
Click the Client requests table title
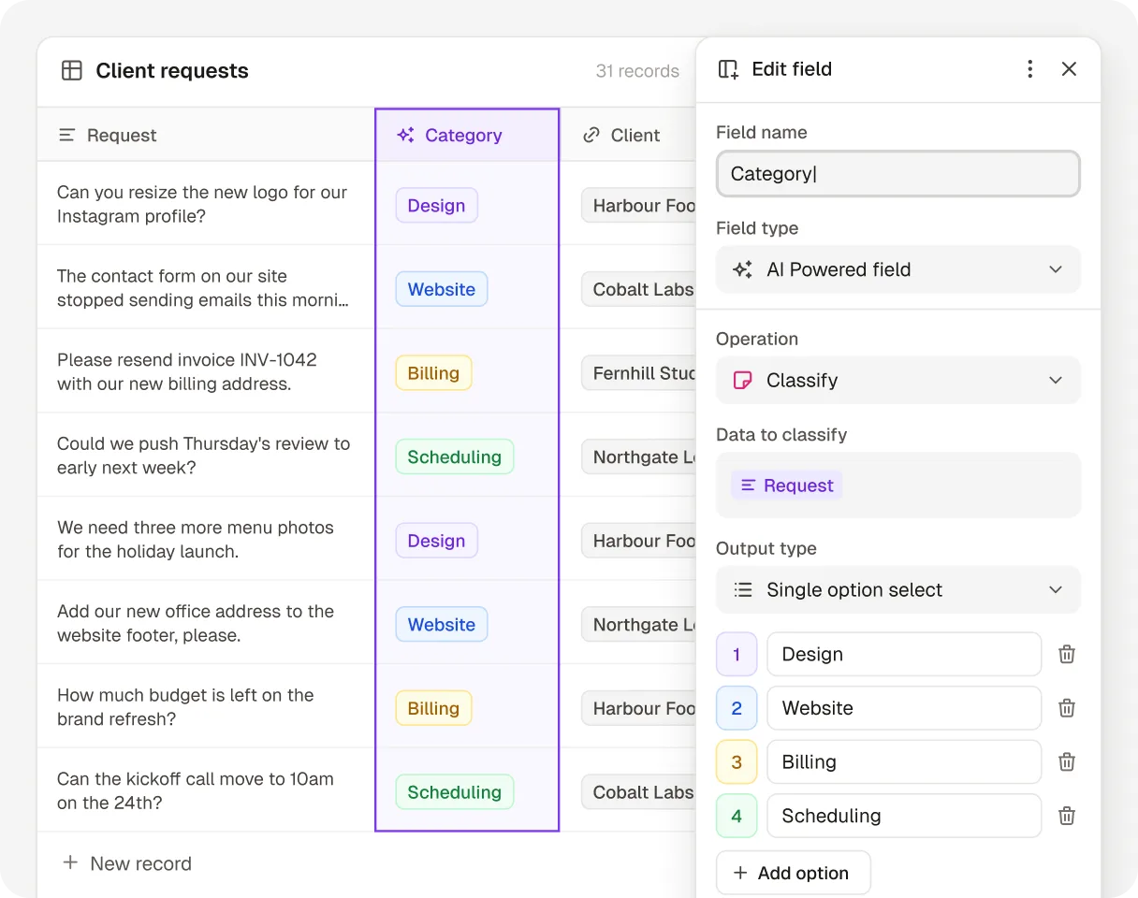[x=172, y=70]
